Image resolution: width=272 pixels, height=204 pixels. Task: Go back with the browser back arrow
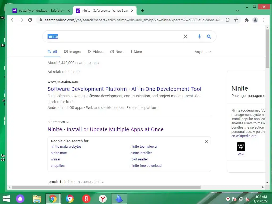(13, 20)
